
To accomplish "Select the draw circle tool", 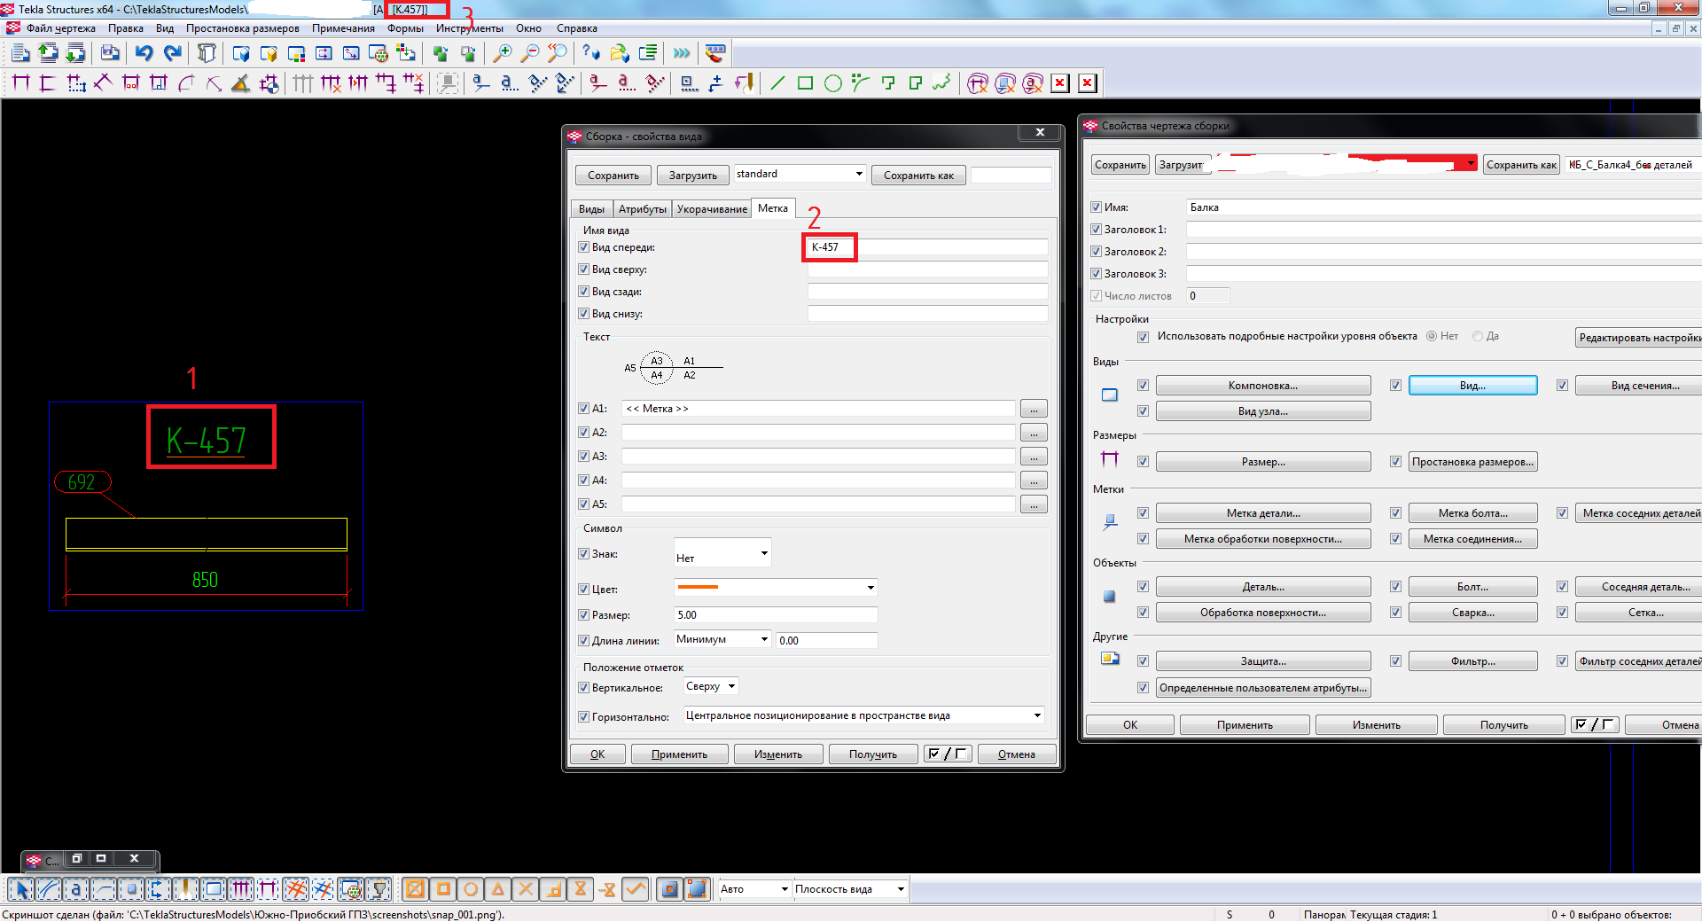I will click(832, 83).
